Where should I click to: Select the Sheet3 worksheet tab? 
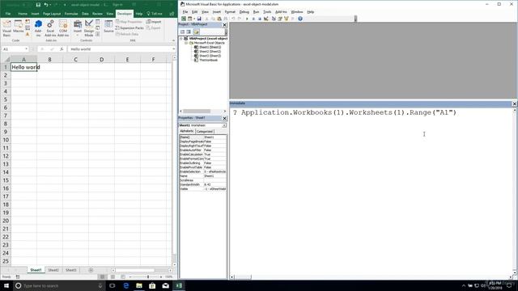pos(70,270)
